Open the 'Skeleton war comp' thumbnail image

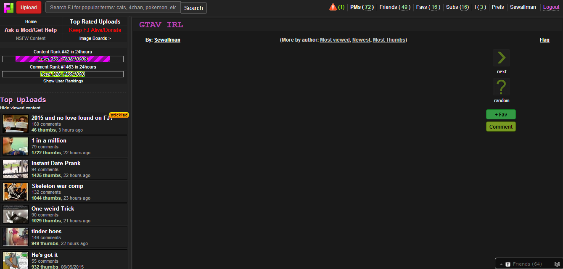click(x=16, y=192)
